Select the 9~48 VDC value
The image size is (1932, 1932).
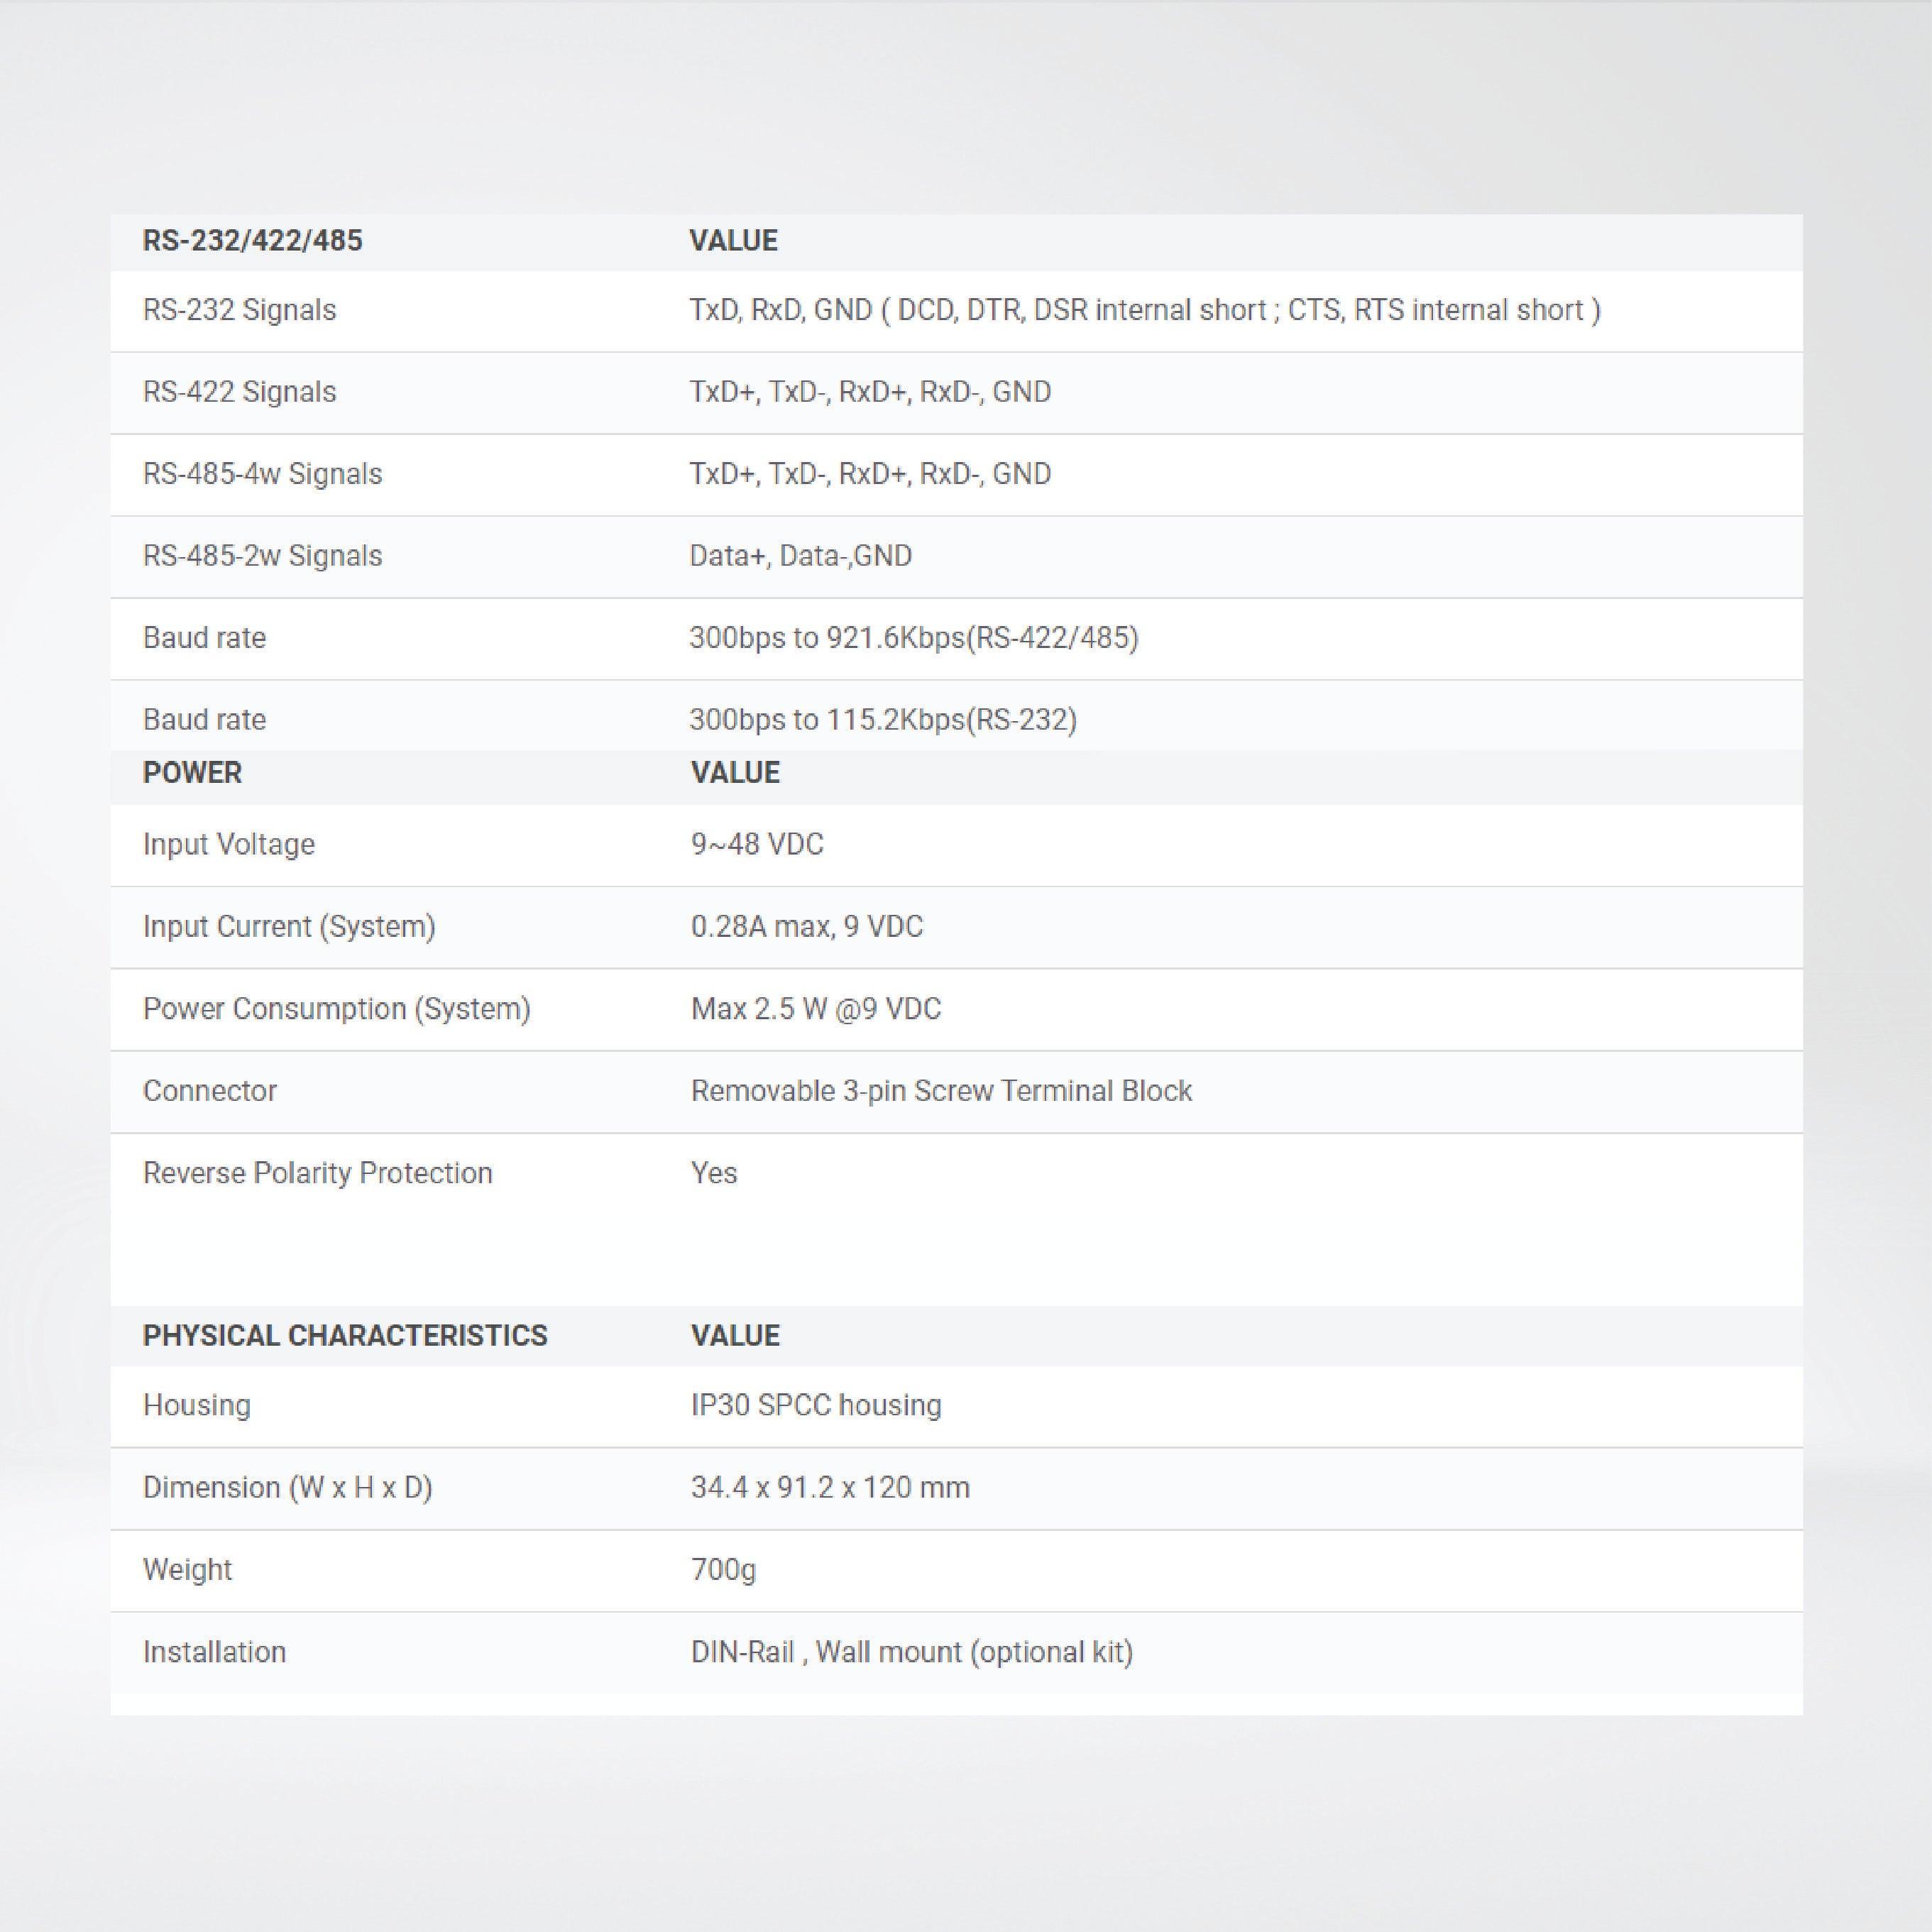(756, 845)
